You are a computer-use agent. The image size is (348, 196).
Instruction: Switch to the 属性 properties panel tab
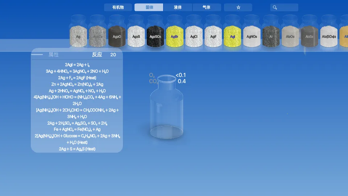click(x=54, y=55)
